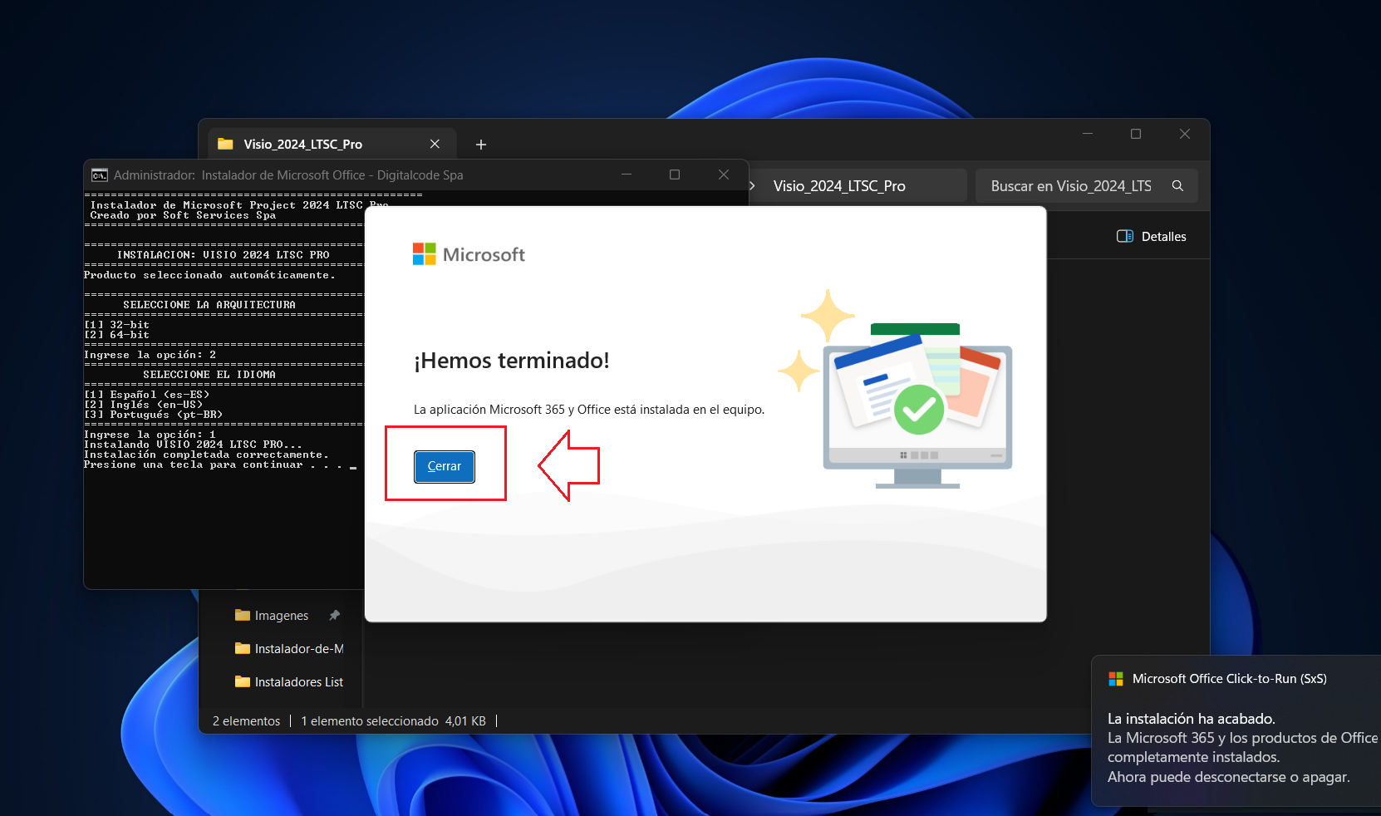The width and height of the screenshot is (1381, 816).
Task: Click "1 elemento seleccionado 4,01 KB" status text
Action: point(393,721)
